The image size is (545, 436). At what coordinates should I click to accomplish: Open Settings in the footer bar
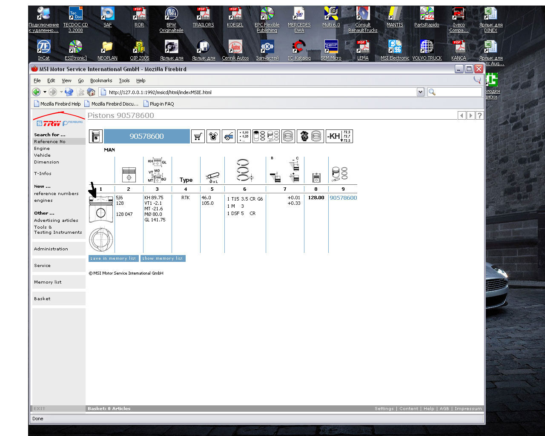(384, 409)
